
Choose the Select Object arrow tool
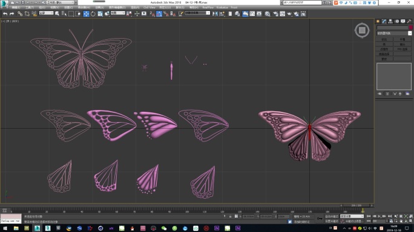57,14
